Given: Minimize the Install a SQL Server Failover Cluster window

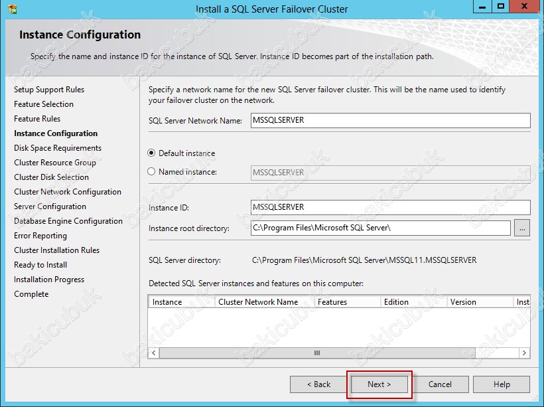Looking at the screenshot, I should click(x=482, y=7).
